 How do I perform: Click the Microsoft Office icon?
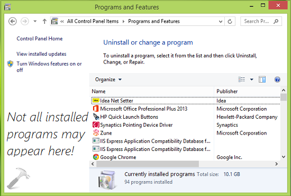click(x=96, y=109)
